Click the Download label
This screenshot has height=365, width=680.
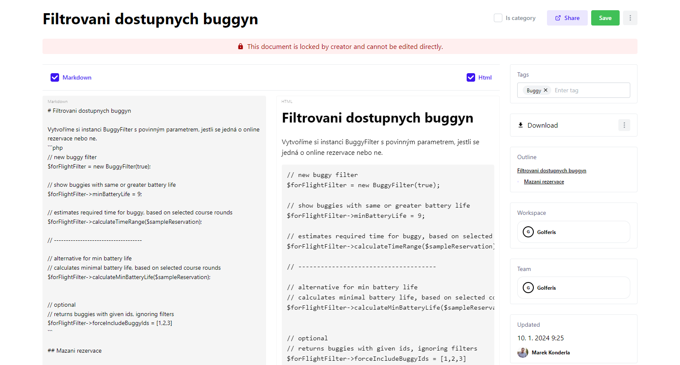(542, 125)
